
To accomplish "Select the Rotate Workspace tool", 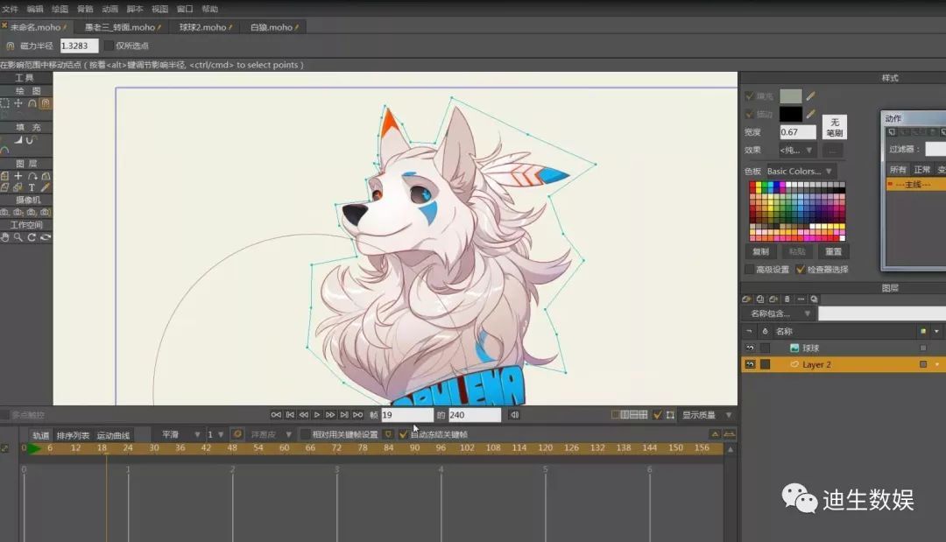I will [32, 237].
